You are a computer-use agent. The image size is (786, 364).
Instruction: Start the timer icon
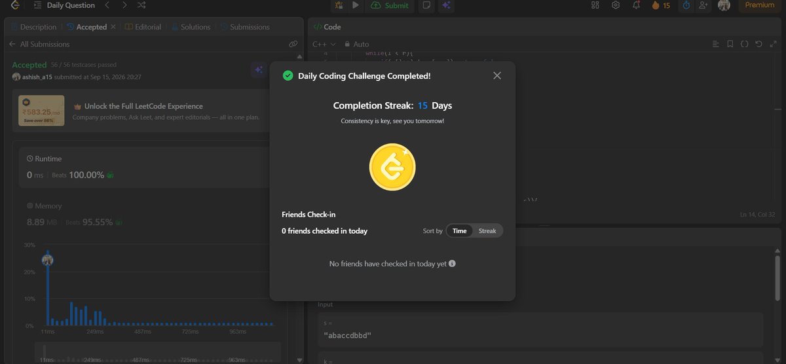[x=686, y=5]
